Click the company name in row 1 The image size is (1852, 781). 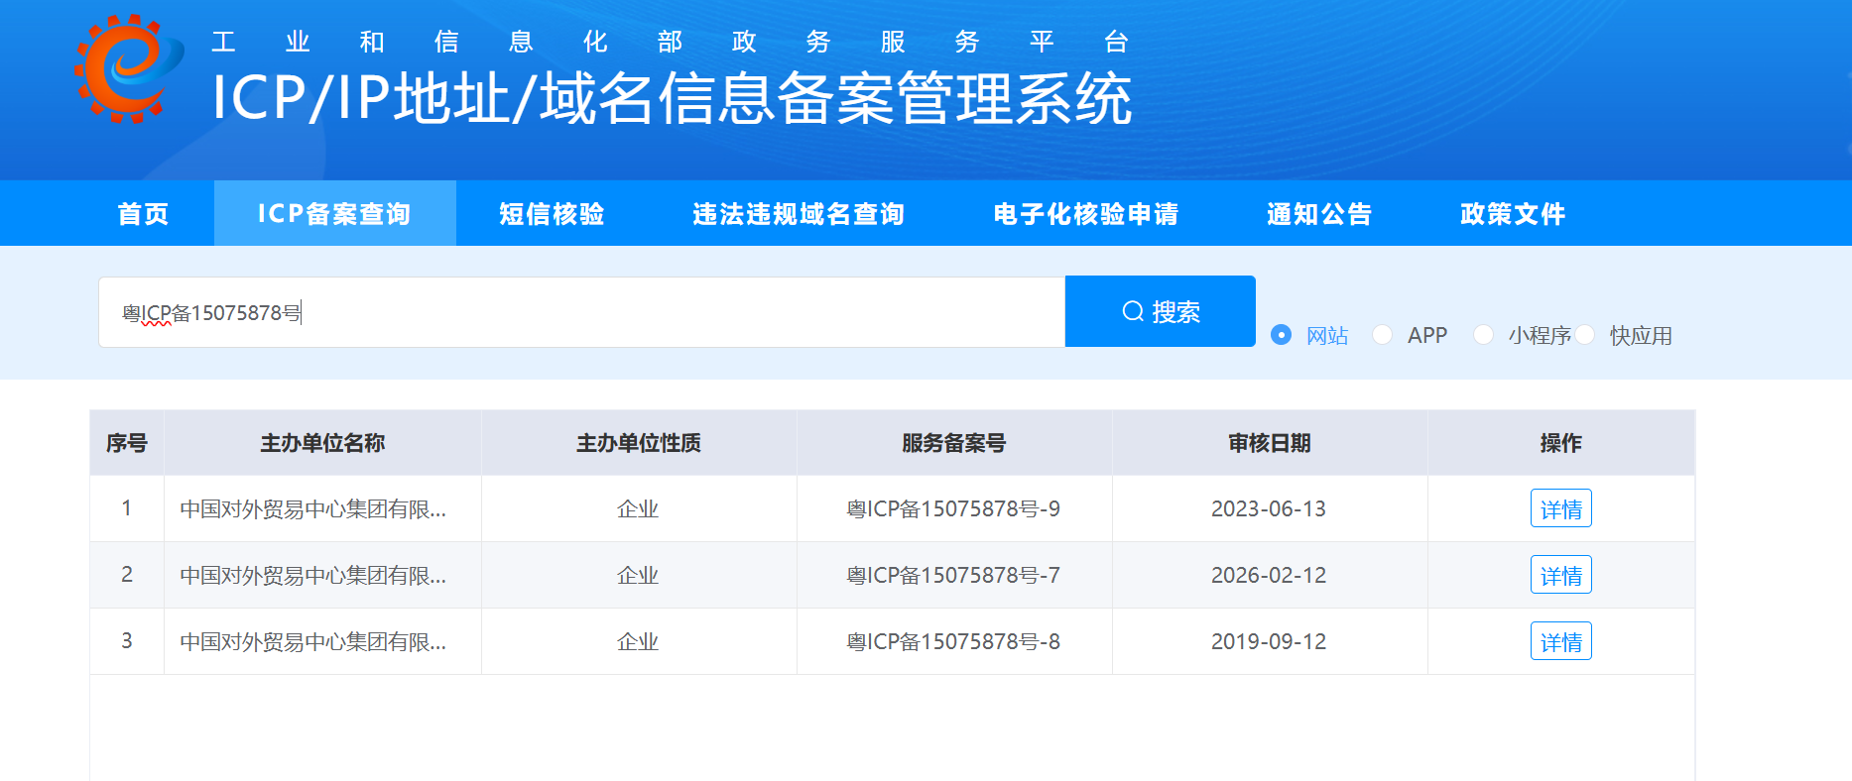tap(313, 508)
